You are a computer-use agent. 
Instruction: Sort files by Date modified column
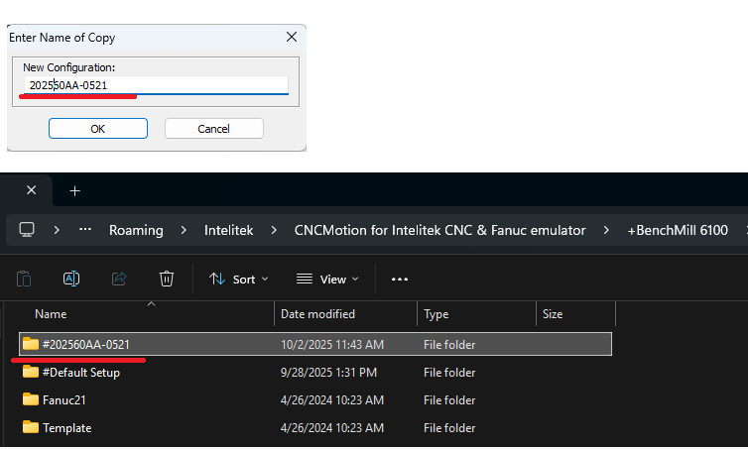(x=317, y=314)
